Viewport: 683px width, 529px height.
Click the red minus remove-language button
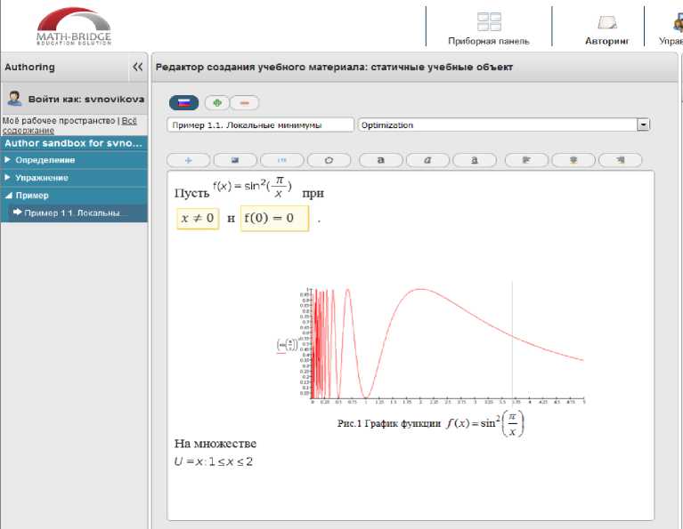click(x=243, y=102)
